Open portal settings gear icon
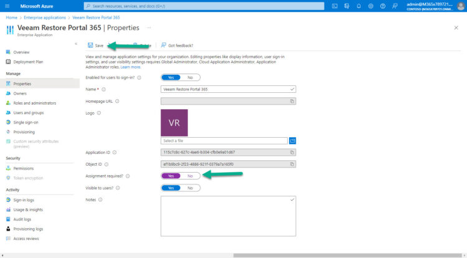 [370, 6]
